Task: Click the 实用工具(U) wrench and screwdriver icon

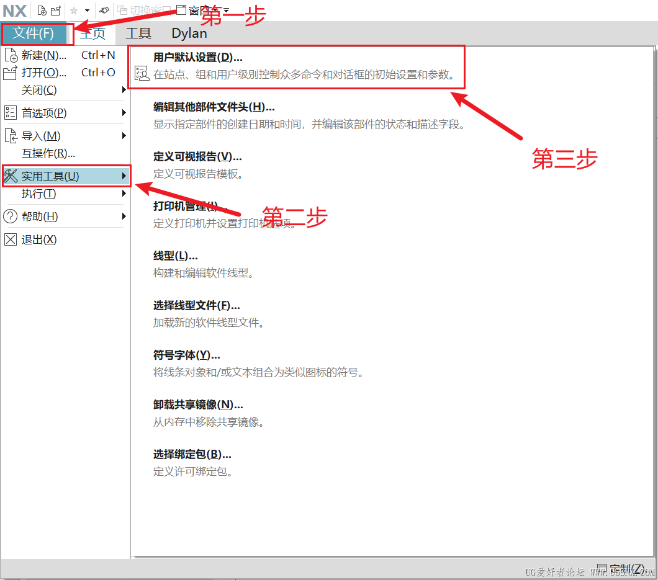Action: pyautogui.click(x=11, y=176)
